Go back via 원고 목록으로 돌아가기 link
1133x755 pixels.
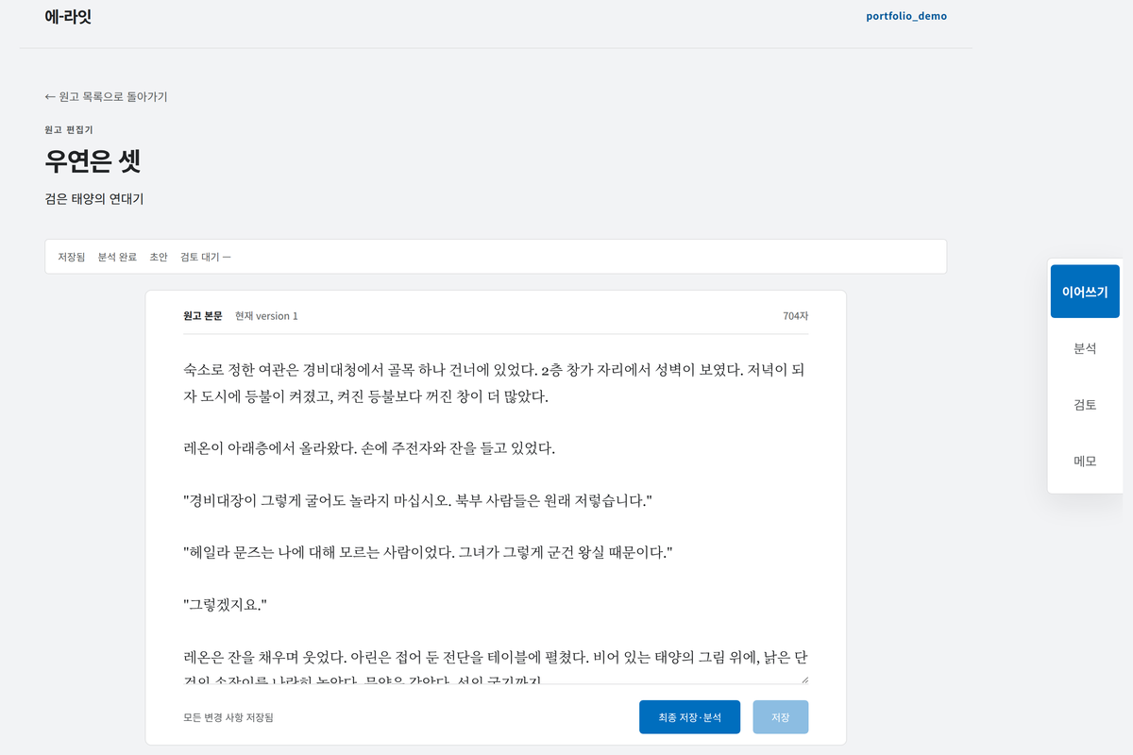[x=106, y=96]
